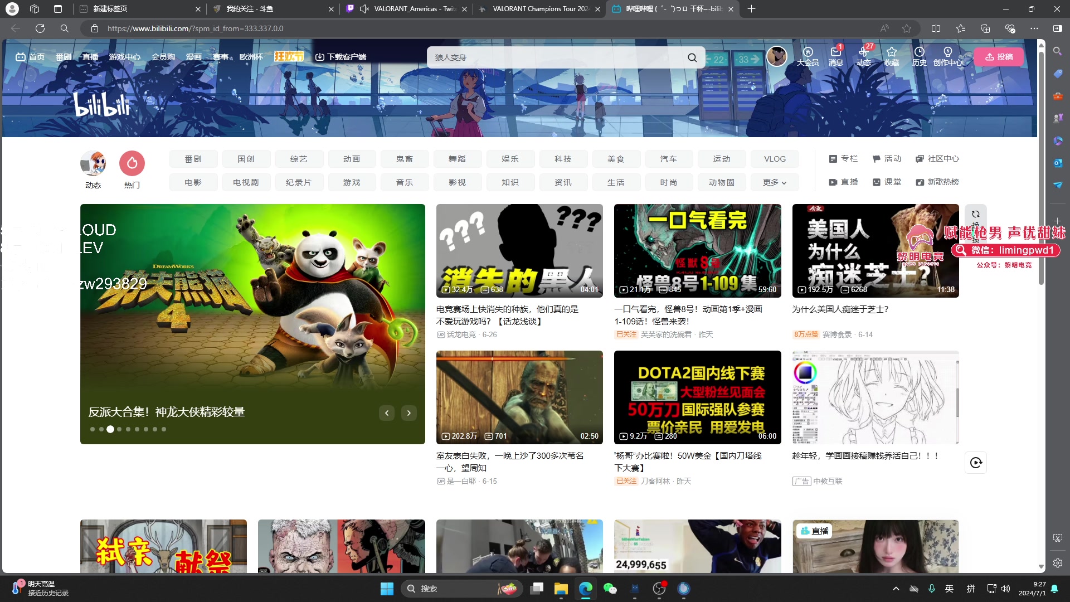This screenshot has height=602, width=1070.
Task: Toggle microphone icon in system tray
Action: click(931, 589)
